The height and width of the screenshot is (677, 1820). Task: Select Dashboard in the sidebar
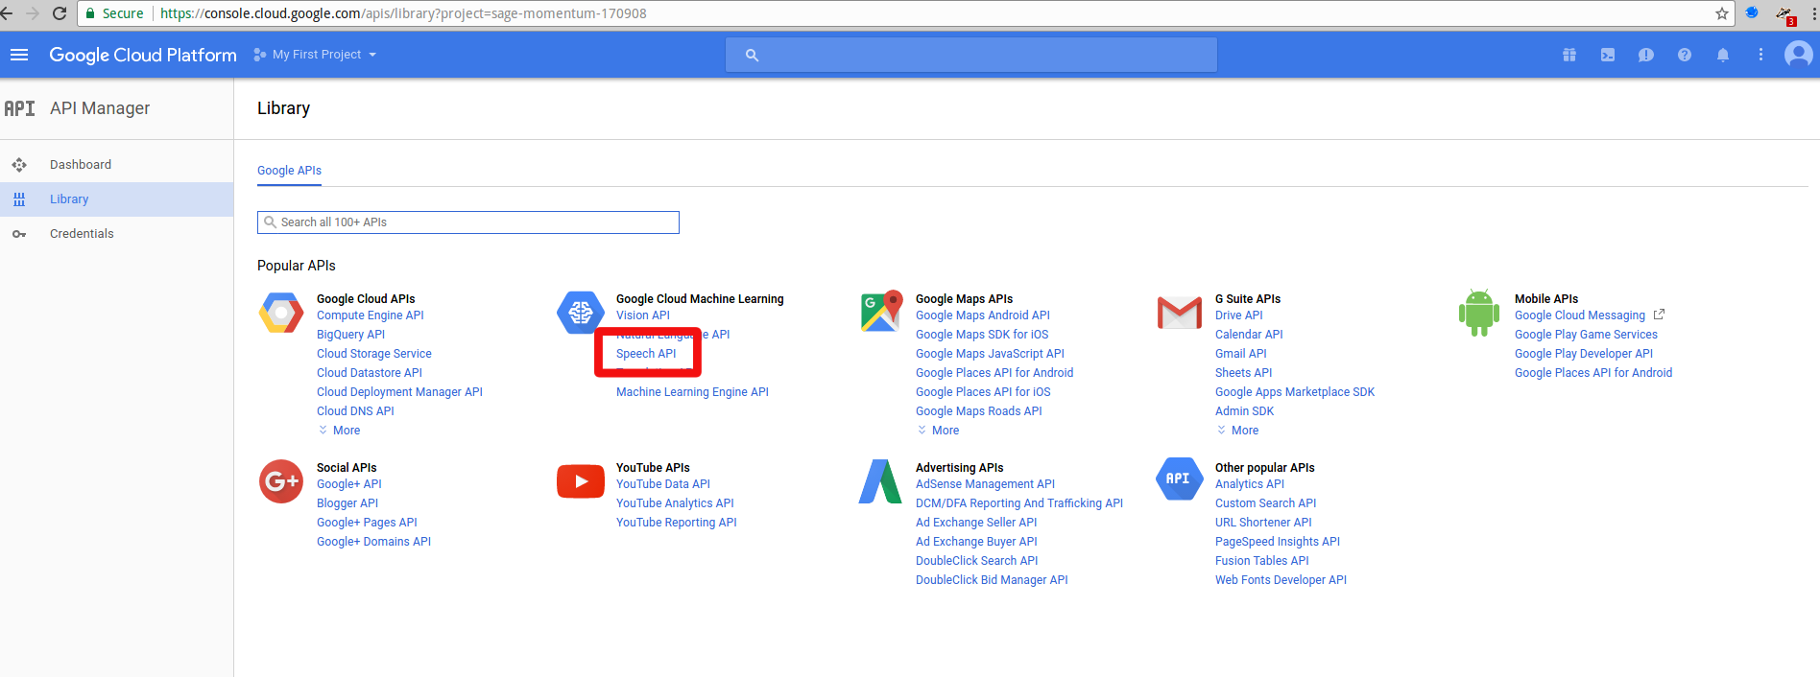[81, 165]
